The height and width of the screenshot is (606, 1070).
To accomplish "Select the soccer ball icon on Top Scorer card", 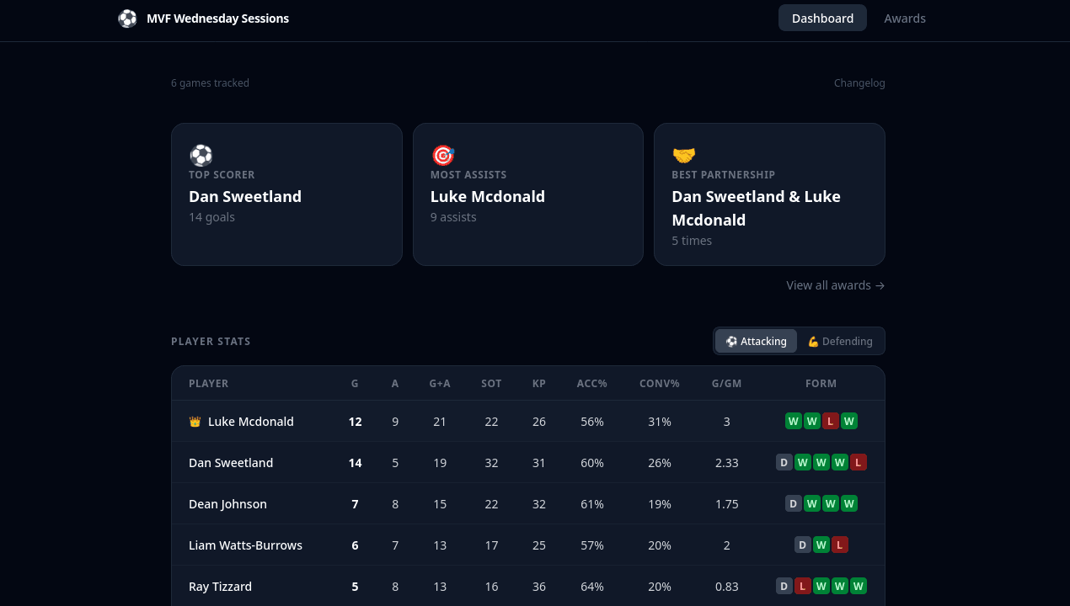I will click(x=201, y=155).
